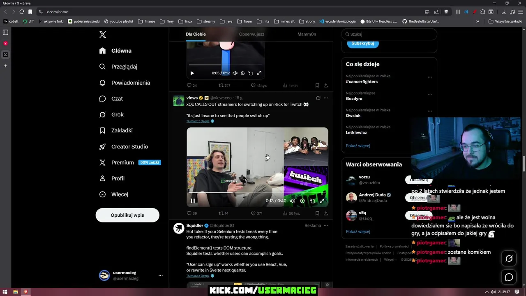This screenshot has height=296, width=526.
Task: Open settings gear on xQc video
Action: pyautogui.click(x=302, y=201)
